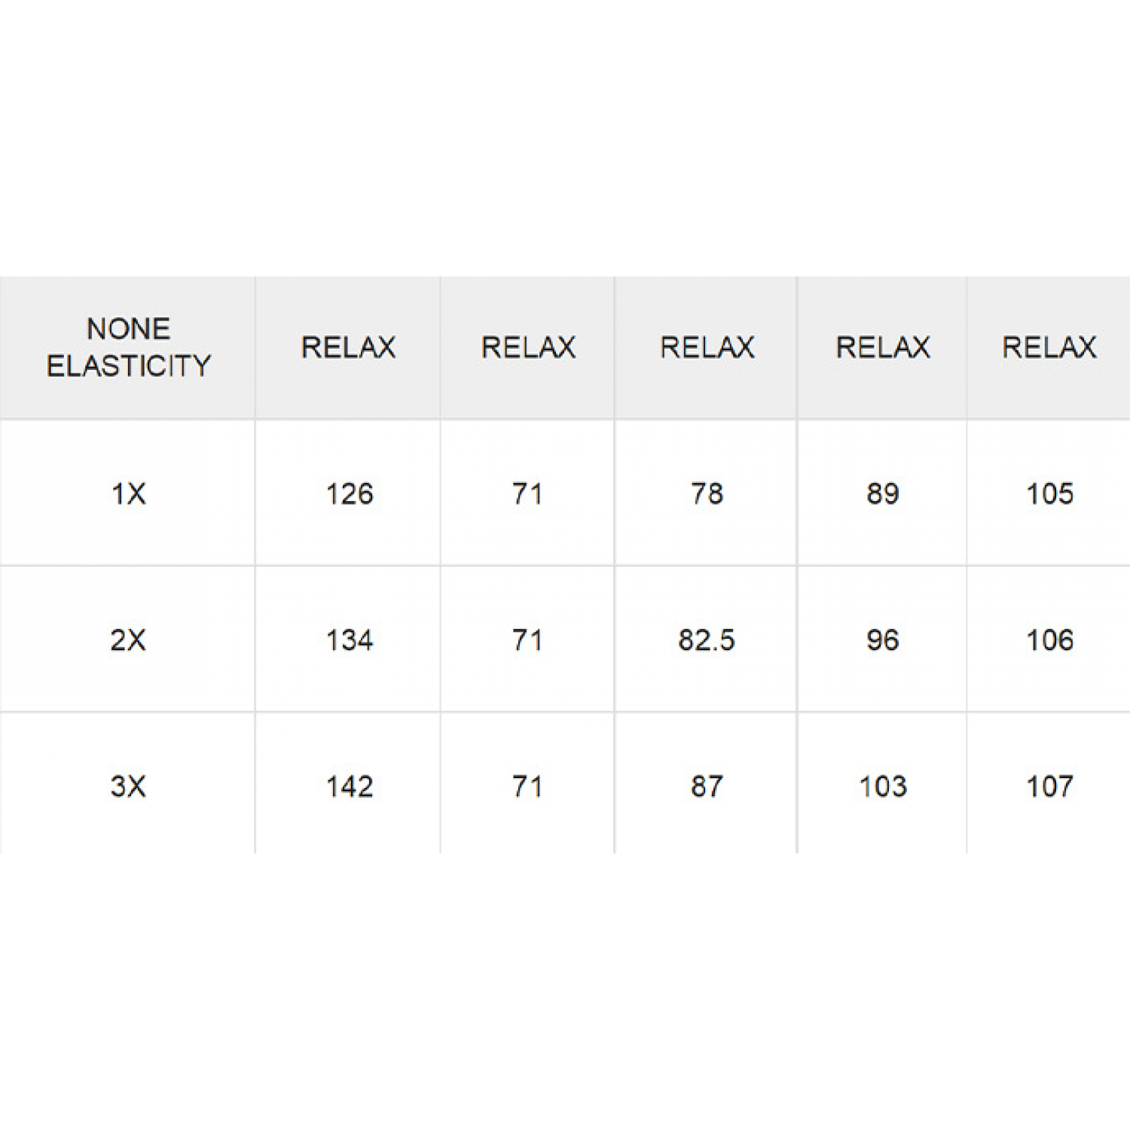1130x1130 pixels.
Task: Click the cell showing 78
Action: pos(707,494)
